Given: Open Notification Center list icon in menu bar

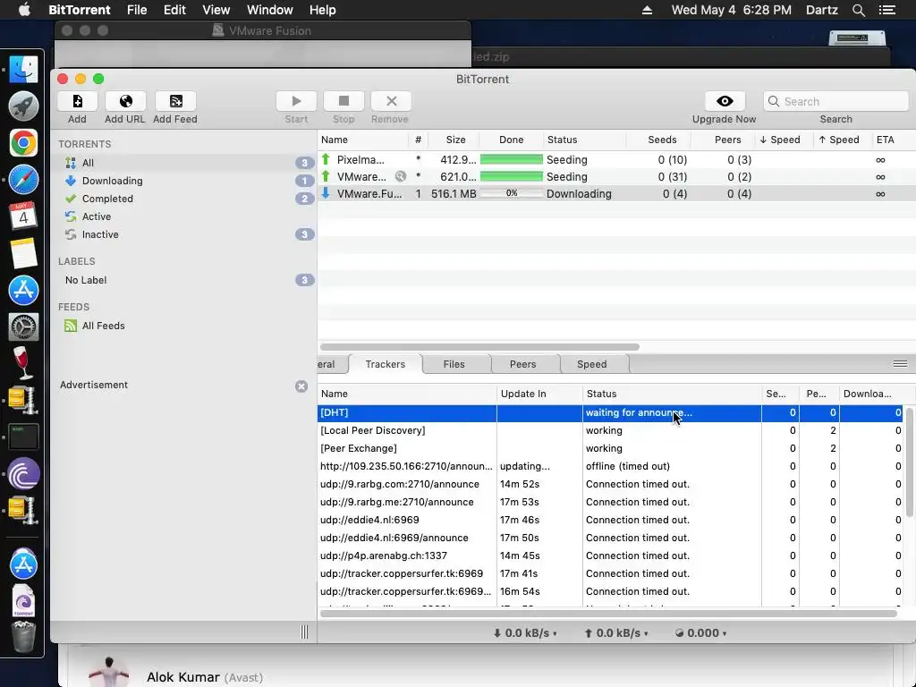Looking at the screenshot, I should tap(887, 10).
